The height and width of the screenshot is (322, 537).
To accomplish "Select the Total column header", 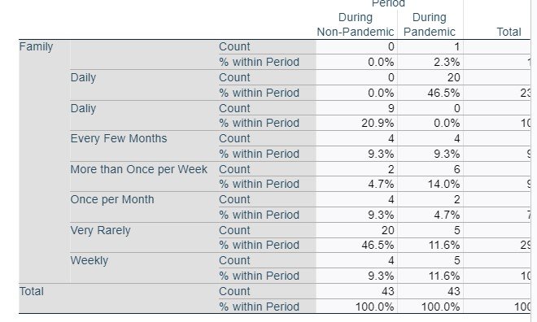I will coord(509,32).
